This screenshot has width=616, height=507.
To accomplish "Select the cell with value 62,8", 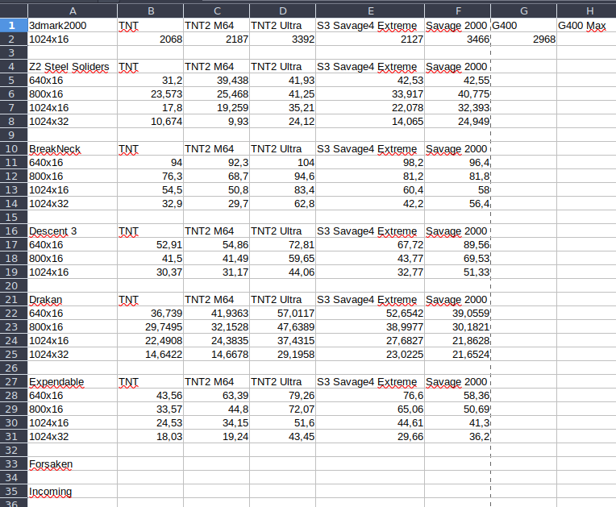I will coord(282,204).
